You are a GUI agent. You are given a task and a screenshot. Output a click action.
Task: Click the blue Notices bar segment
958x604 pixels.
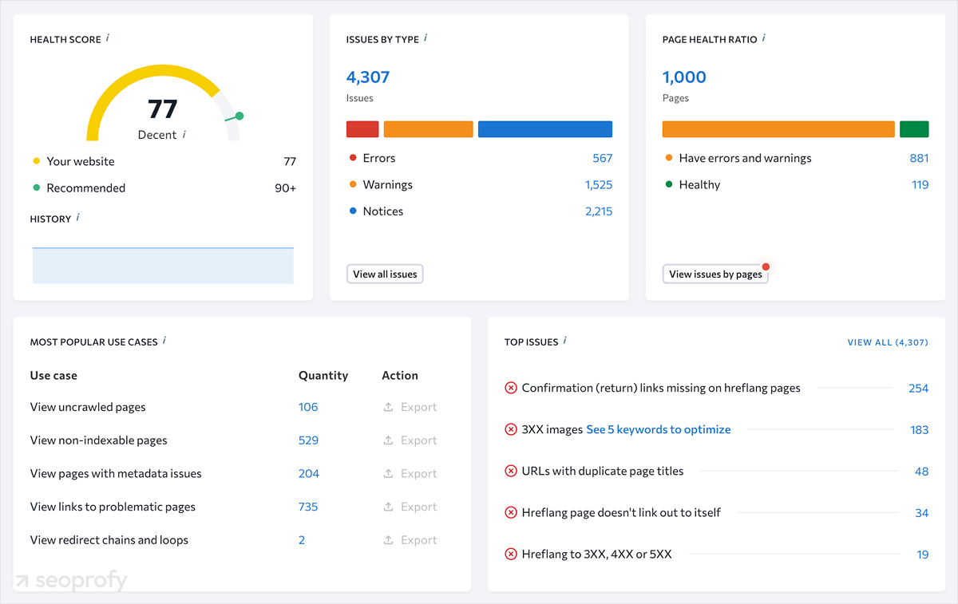545,129
